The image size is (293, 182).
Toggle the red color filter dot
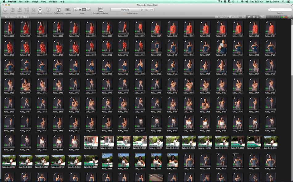(286, 17)
